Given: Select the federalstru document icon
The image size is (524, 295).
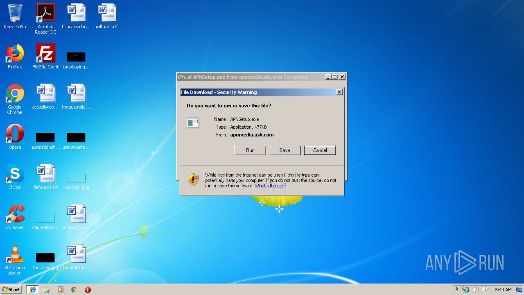Looking at the screenshot, I should point(76,258).
